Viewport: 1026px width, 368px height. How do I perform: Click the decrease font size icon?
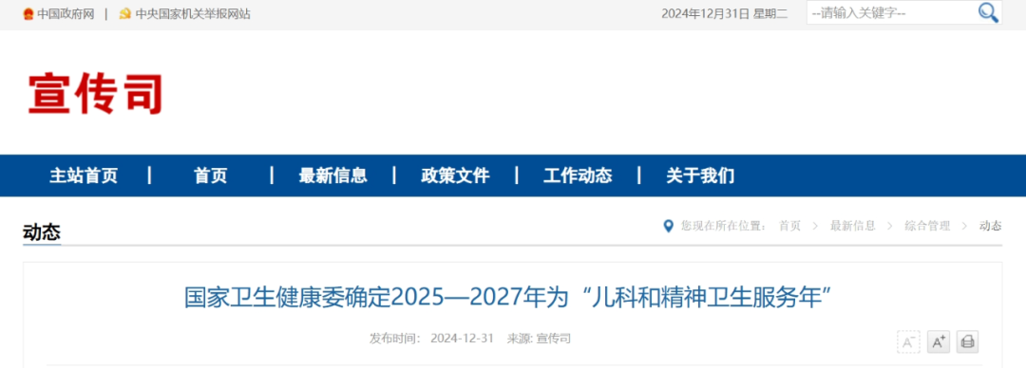pos(908,341)
